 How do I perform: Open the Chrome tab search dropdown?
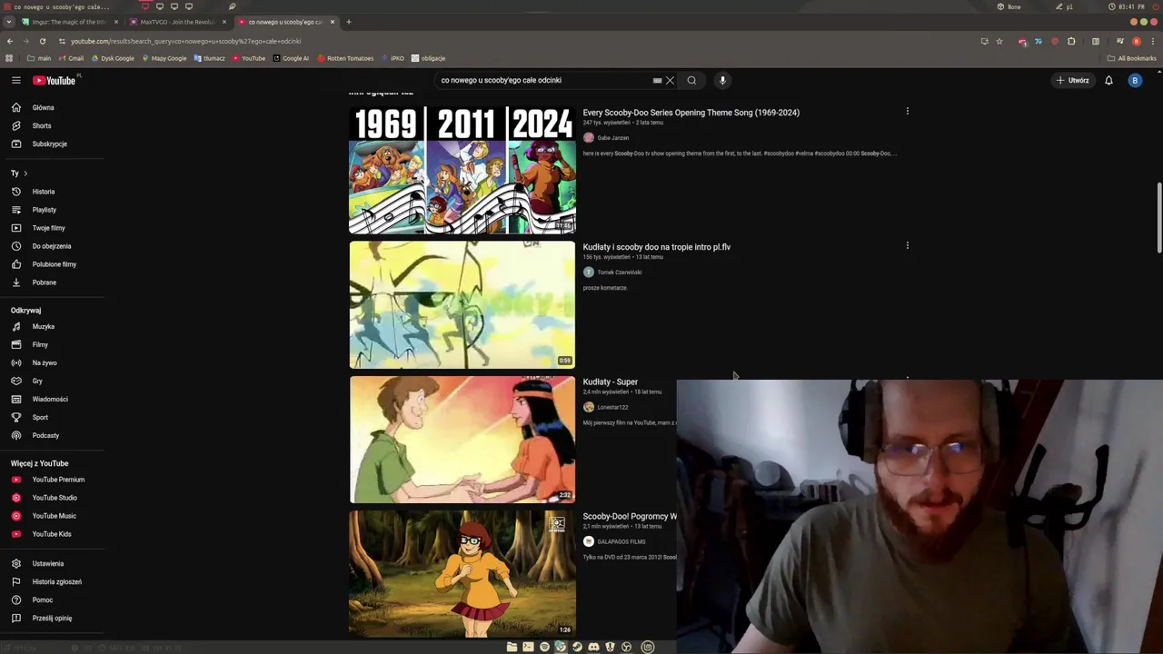(x=9, y=22)
